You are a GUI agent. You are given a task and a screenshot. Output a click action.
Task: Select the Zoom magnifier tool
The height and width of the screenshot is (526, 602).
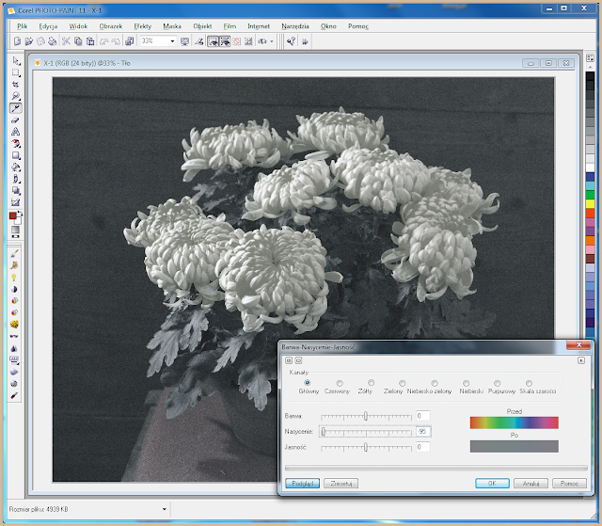pyautogui.click(x=16, y=96)
